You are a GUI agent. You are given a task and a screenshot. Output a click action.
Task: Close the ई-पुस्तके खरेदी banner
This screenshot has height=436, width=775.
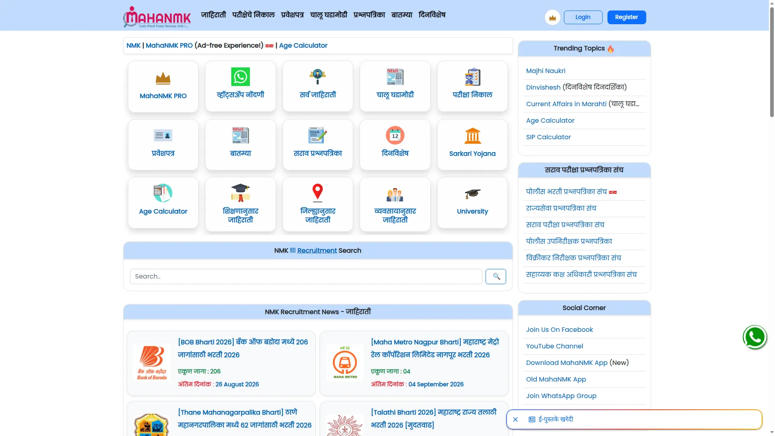point(515,419)
